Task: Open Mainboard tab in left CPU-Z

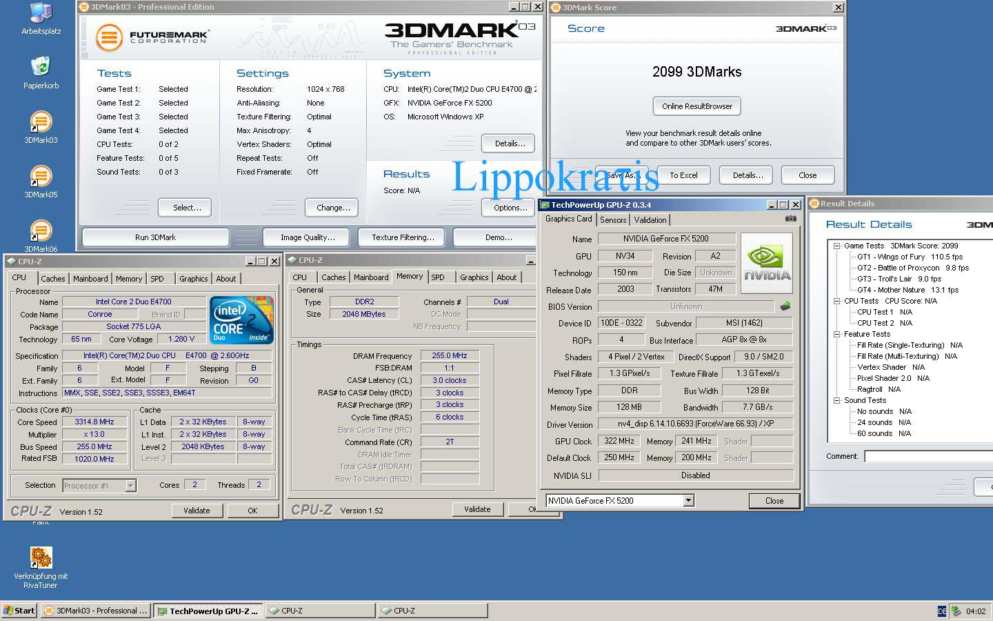Action: pos(90,279)
